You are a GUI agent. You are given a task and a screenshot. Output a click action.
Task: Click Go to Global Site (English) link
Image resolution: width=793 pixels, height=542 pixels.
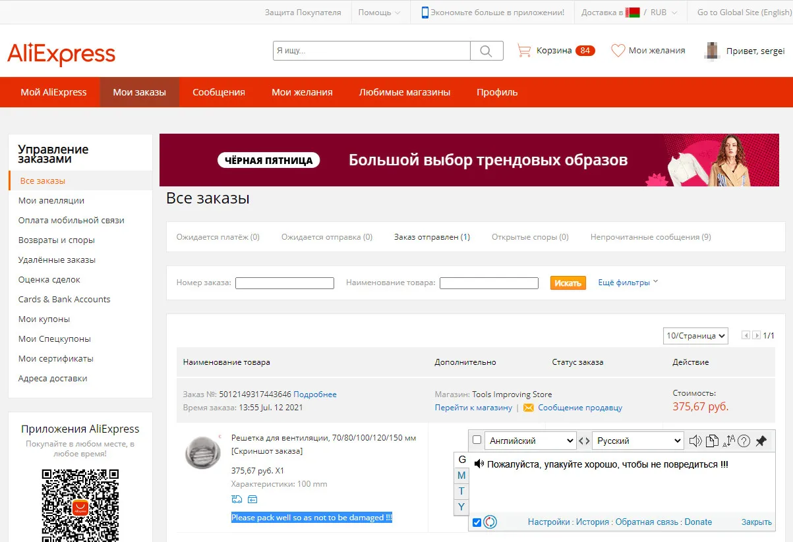[744, 13]
